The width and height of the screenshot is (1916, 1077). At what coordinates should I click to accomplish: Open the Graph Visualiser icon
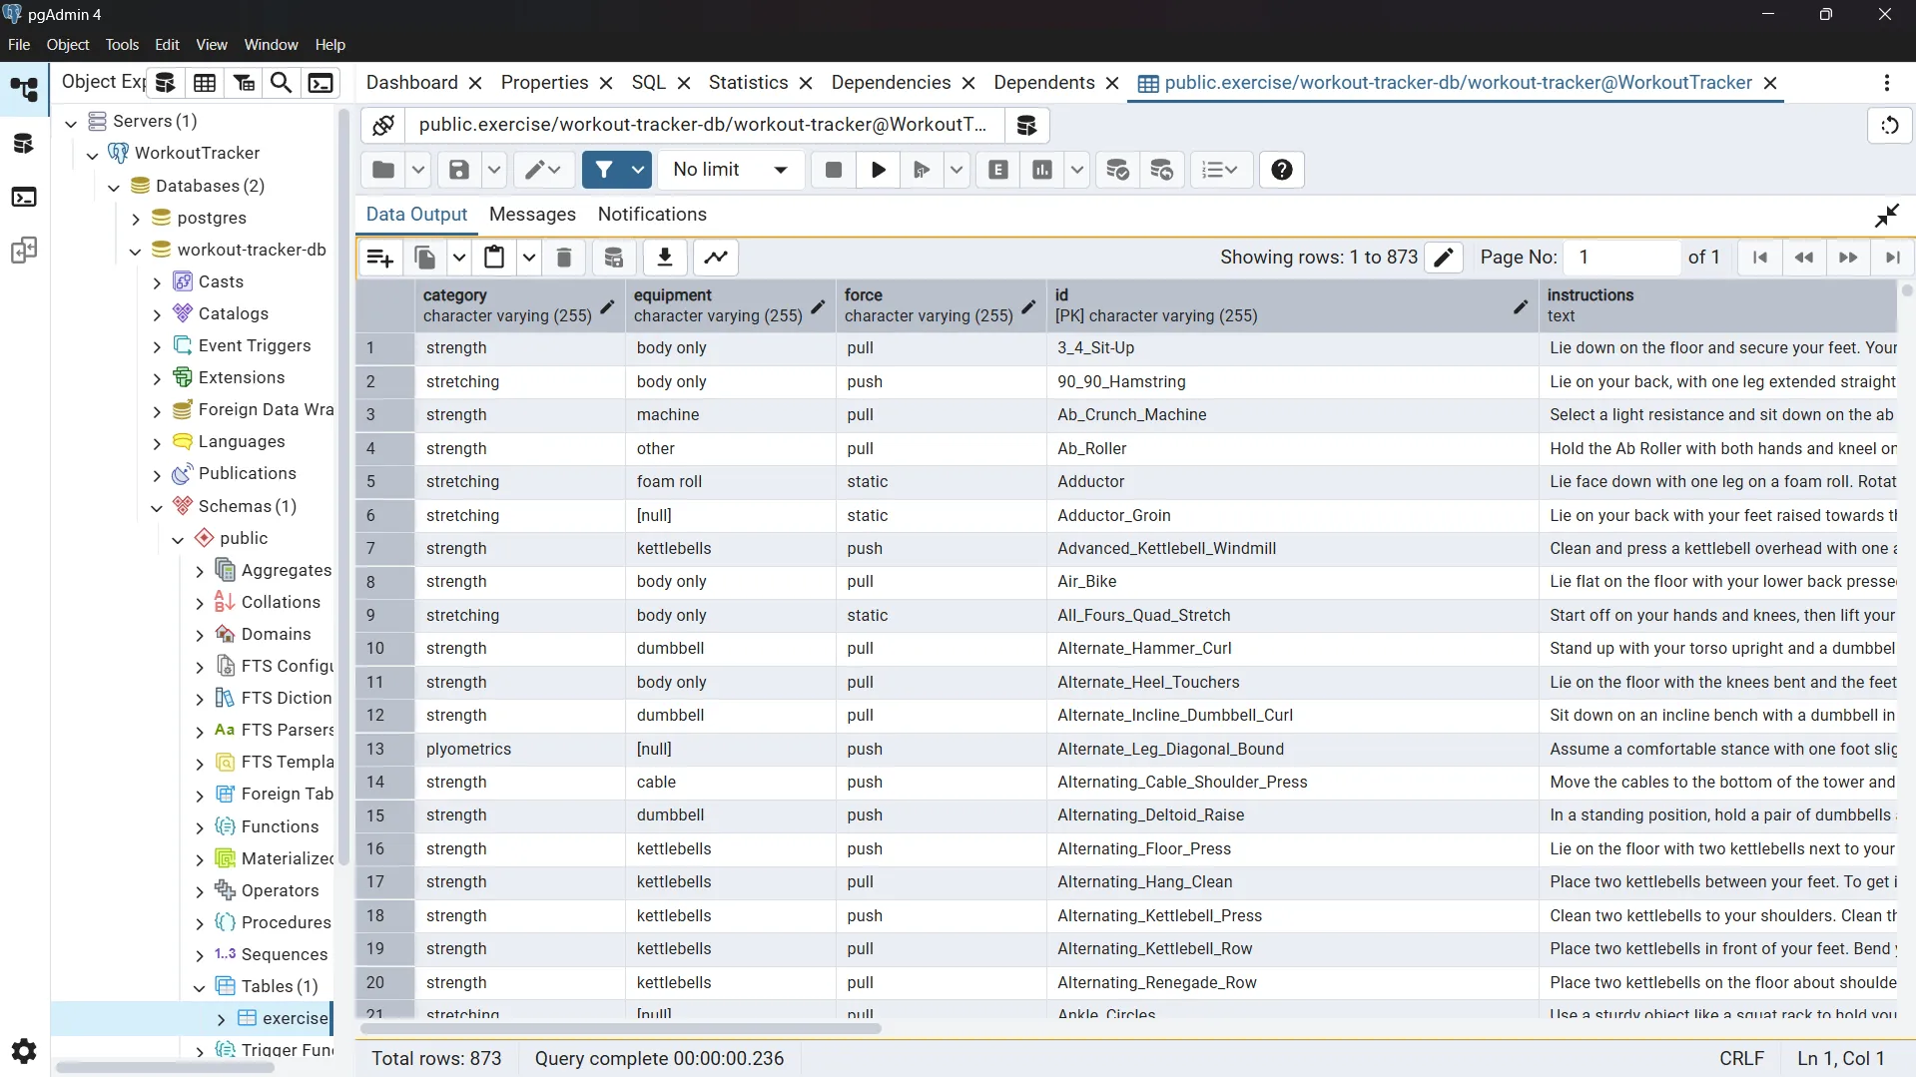(x=716, y=258)
